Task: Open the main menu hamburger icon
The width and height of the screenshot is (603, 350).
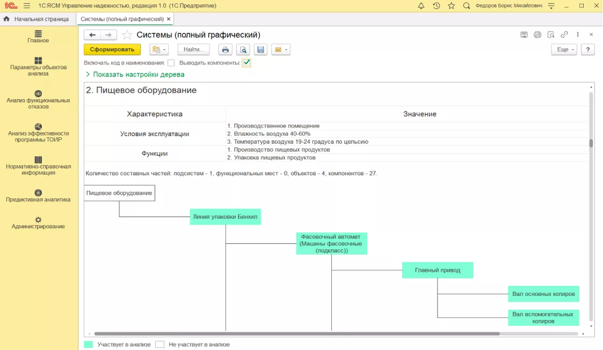Action: pyautogui.click(x=26, y=6)
